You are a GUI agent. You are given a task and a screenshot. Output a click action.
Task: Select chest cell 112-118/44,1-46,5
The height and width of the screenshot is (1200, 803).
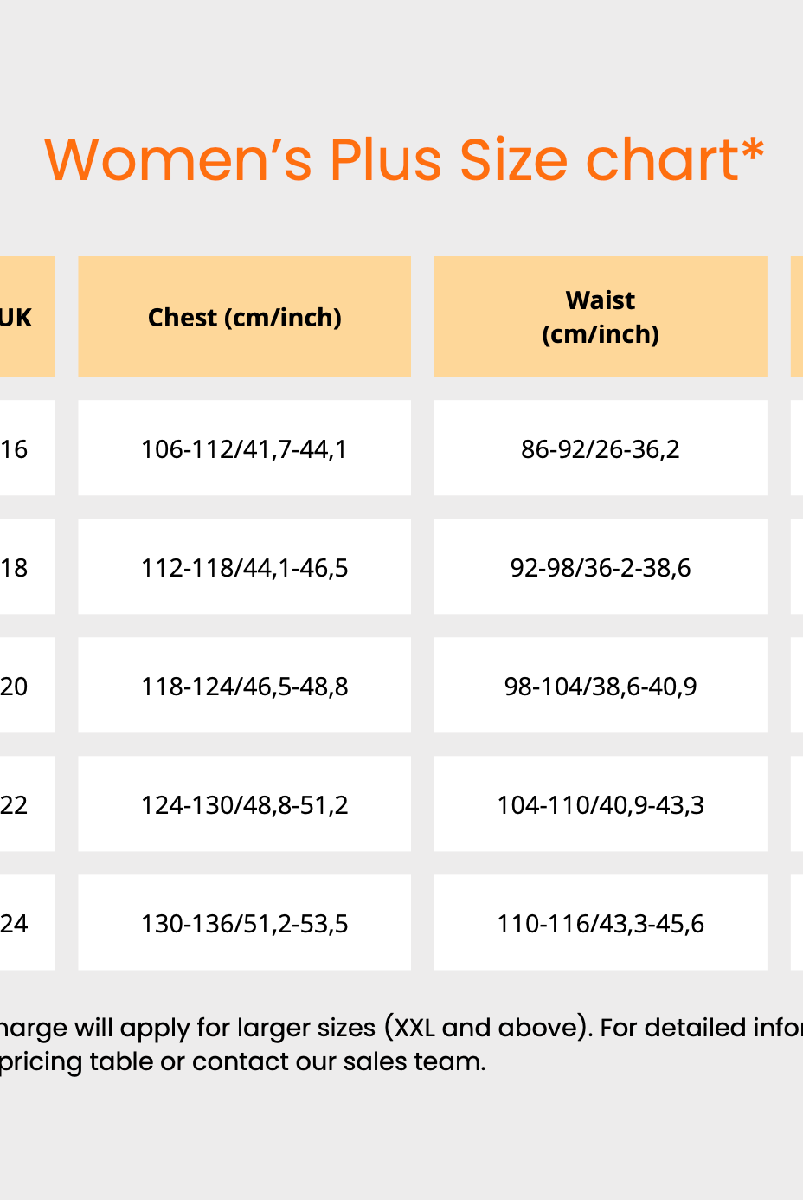pyautogui.click(x=244, y=567)
